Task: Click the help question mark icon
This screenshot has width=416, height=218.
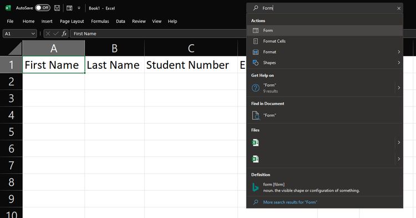Action: point(256,88)
